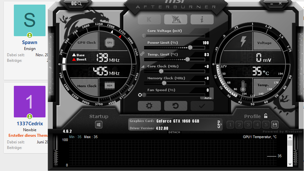This screenshot has height=171, width=304.
Task: Click the 139 MHz GPU clock readout
Action: [108, 58]
